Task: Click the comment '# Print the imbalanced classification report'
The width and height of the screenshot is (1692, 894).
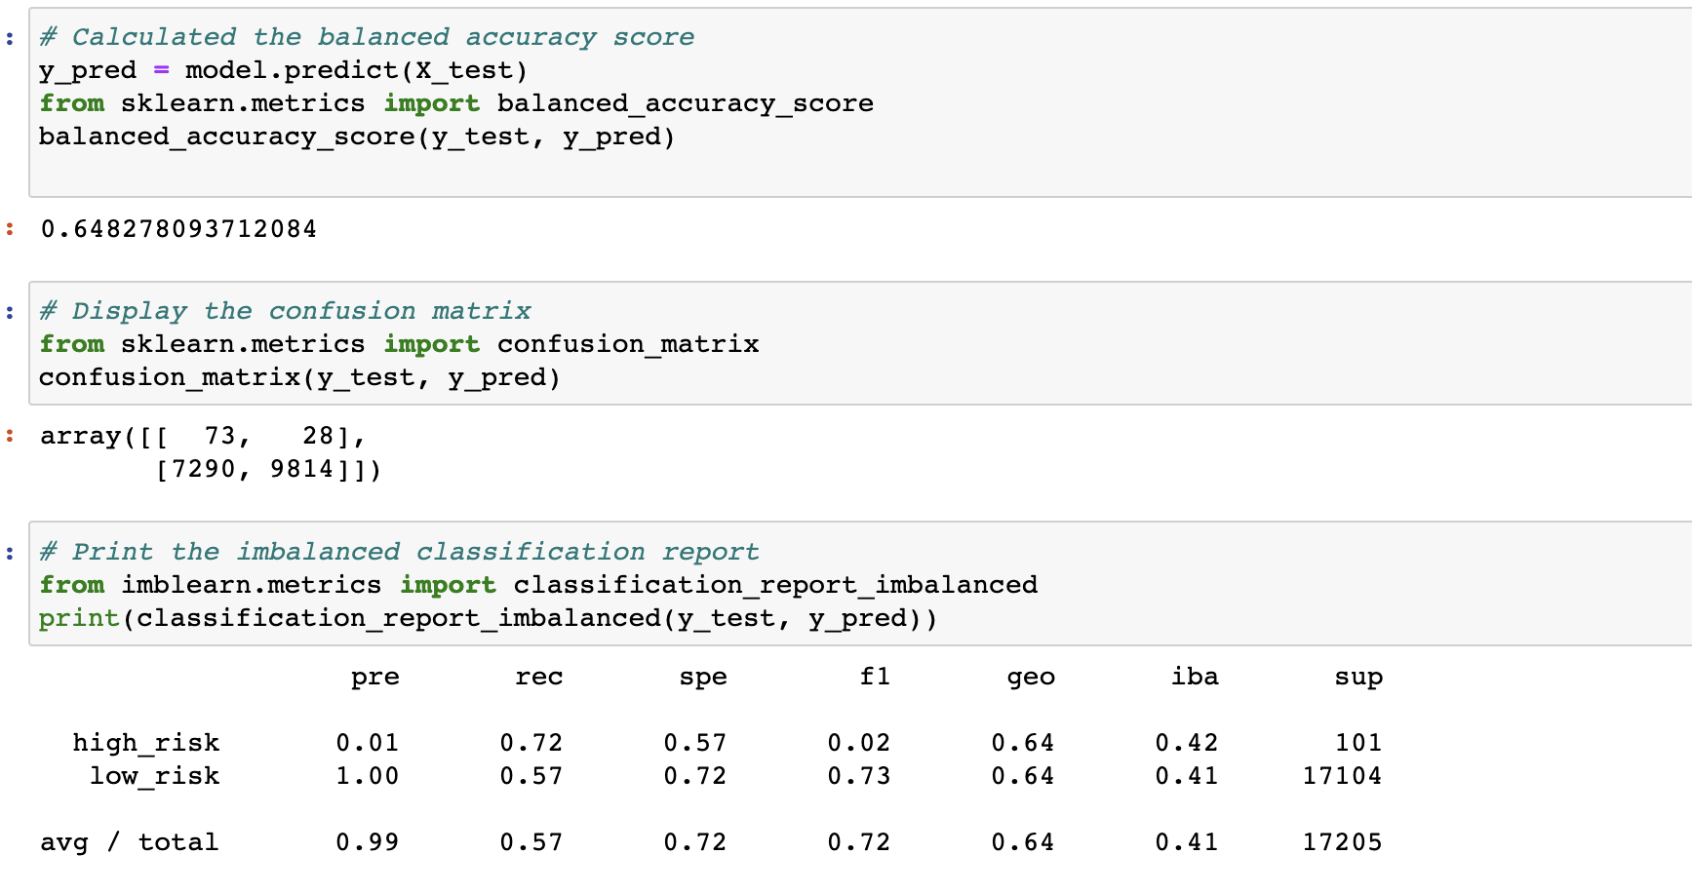Action: (x=399, y=552)
